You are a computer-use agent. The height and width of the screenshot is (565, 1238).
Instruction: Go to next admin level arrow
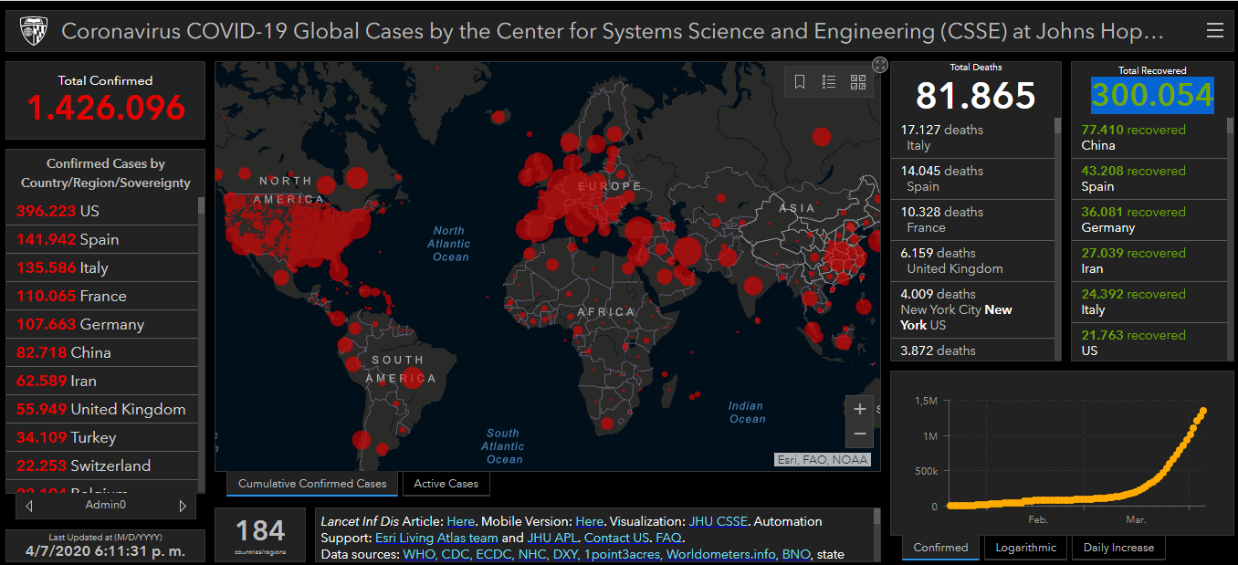click(x=183, y=505)
